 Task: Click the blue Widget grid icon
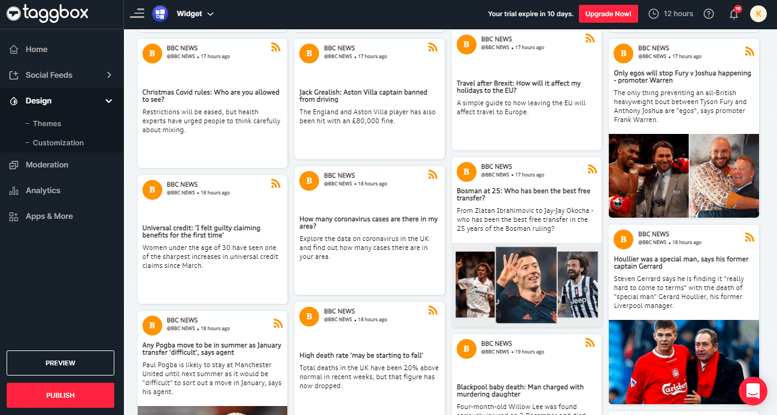160,14
